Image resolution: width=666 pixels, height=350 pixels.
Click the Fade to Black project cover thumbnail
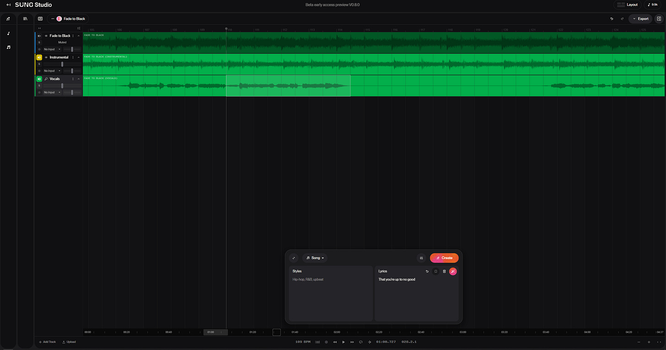tap(59, 19)
